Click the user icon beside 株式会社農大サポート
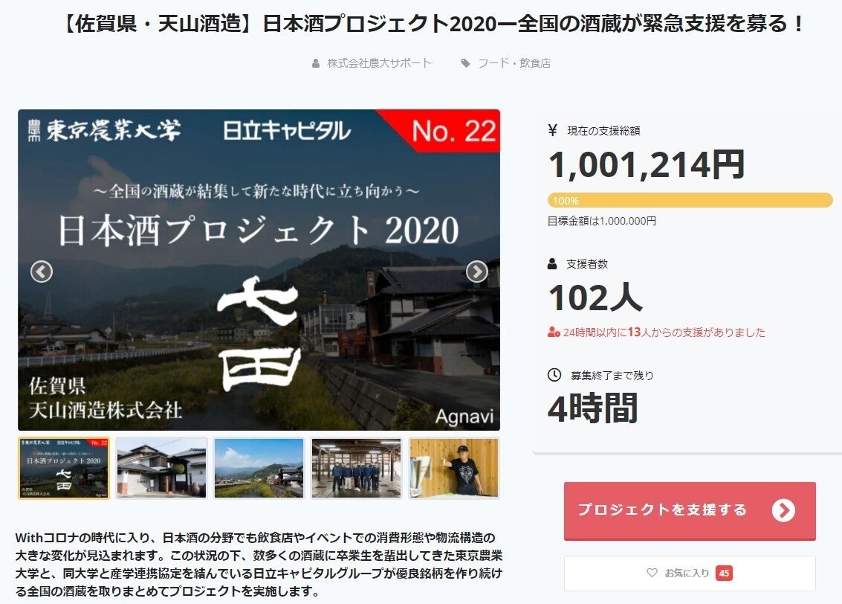Viewport: 842px width, 604px height. click(316, 63)
